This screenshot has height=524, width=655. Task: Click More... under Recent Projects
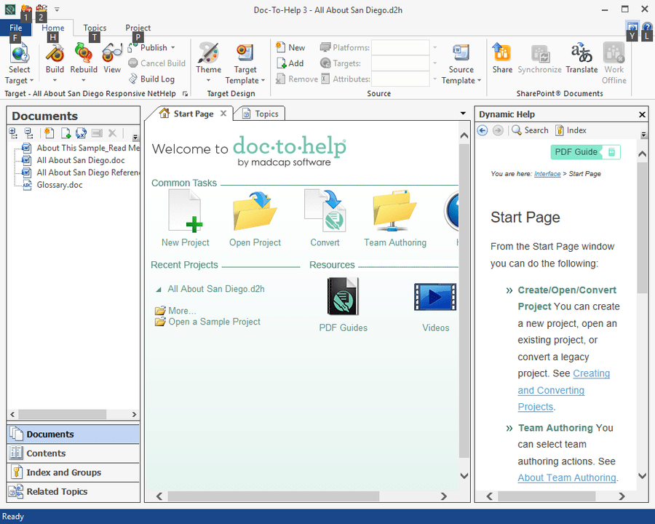click(x=182, y=311)
